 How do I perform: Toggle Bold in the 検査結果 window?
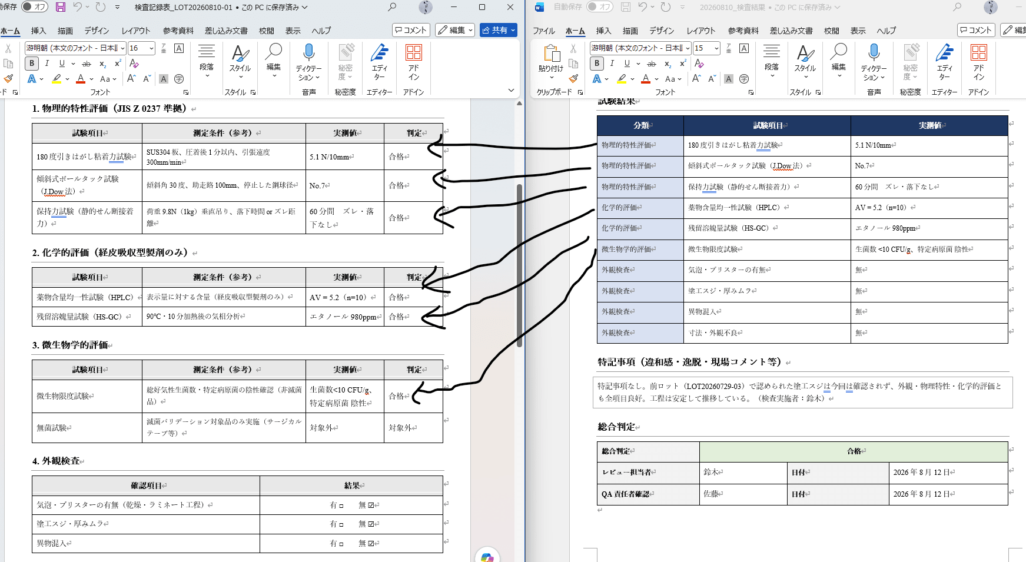(597, 64)
